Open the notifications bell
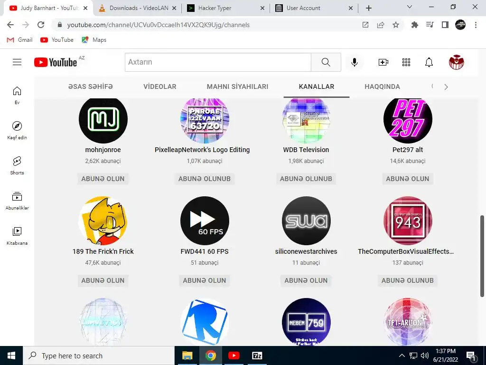This screenshot has height=365, width=486. point(429,62)
